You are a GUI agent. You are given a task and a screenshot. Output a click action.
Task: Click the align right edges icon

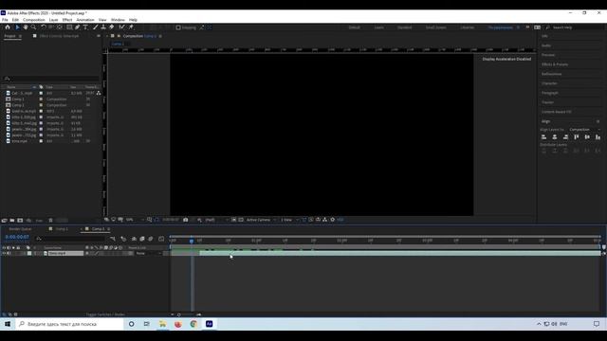[565, 136]
